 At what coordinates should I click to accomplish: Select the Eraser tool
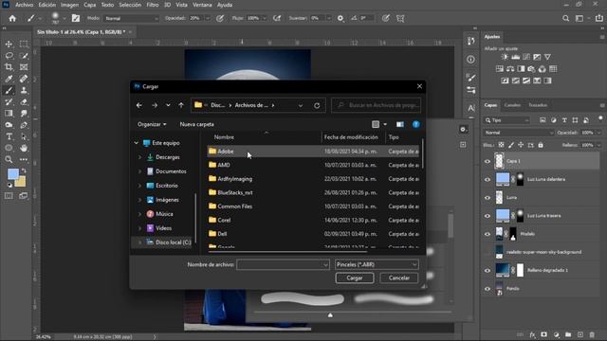pyautogui.click(x=24, y=102)
